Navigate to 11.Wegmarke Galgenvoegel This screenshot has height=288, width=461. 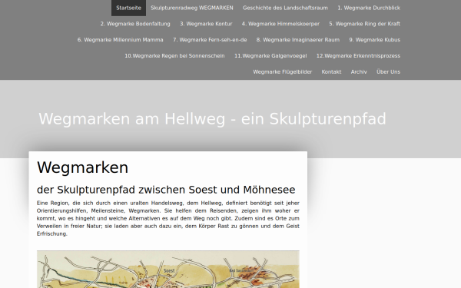pos(270,56)
